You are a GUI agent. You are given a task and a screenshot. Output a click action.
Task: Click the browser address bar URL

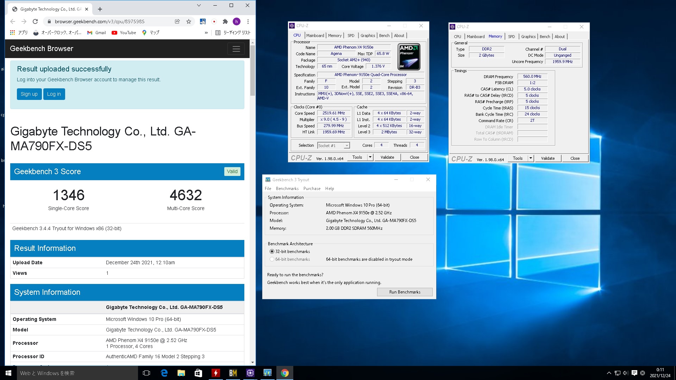tap(100, 21)
